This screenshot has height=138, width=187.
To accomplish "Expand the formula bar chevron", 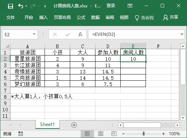I will click(182, 34).
